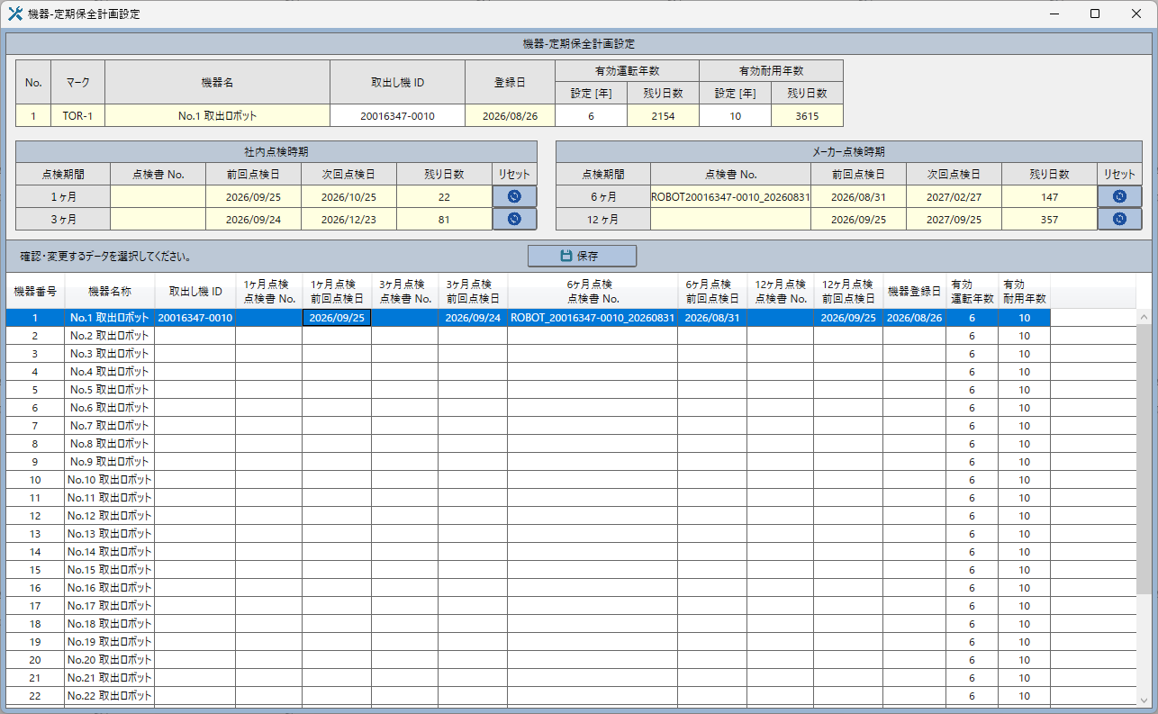Click the ROBOT20016347-0010_20260831 inspection number field
Viewport: 1158px width, 714px height.
coord(730,196)
